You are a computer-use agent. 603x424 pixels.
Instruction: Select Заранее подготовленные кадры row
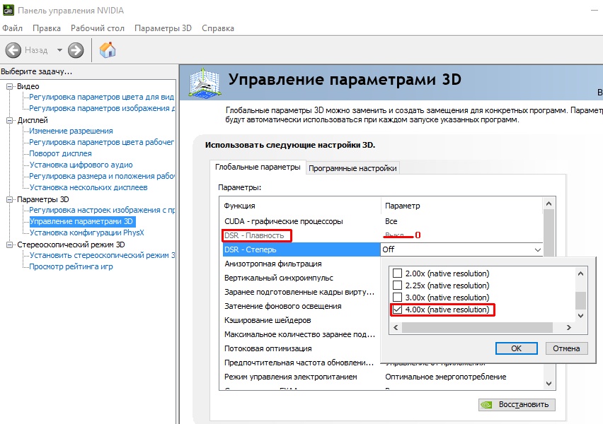point(300,293)
